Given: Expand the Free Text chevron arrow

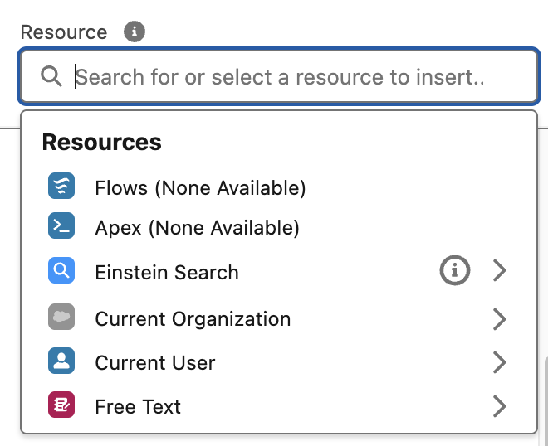Looking at the screenshot, I should click(499, 406).
